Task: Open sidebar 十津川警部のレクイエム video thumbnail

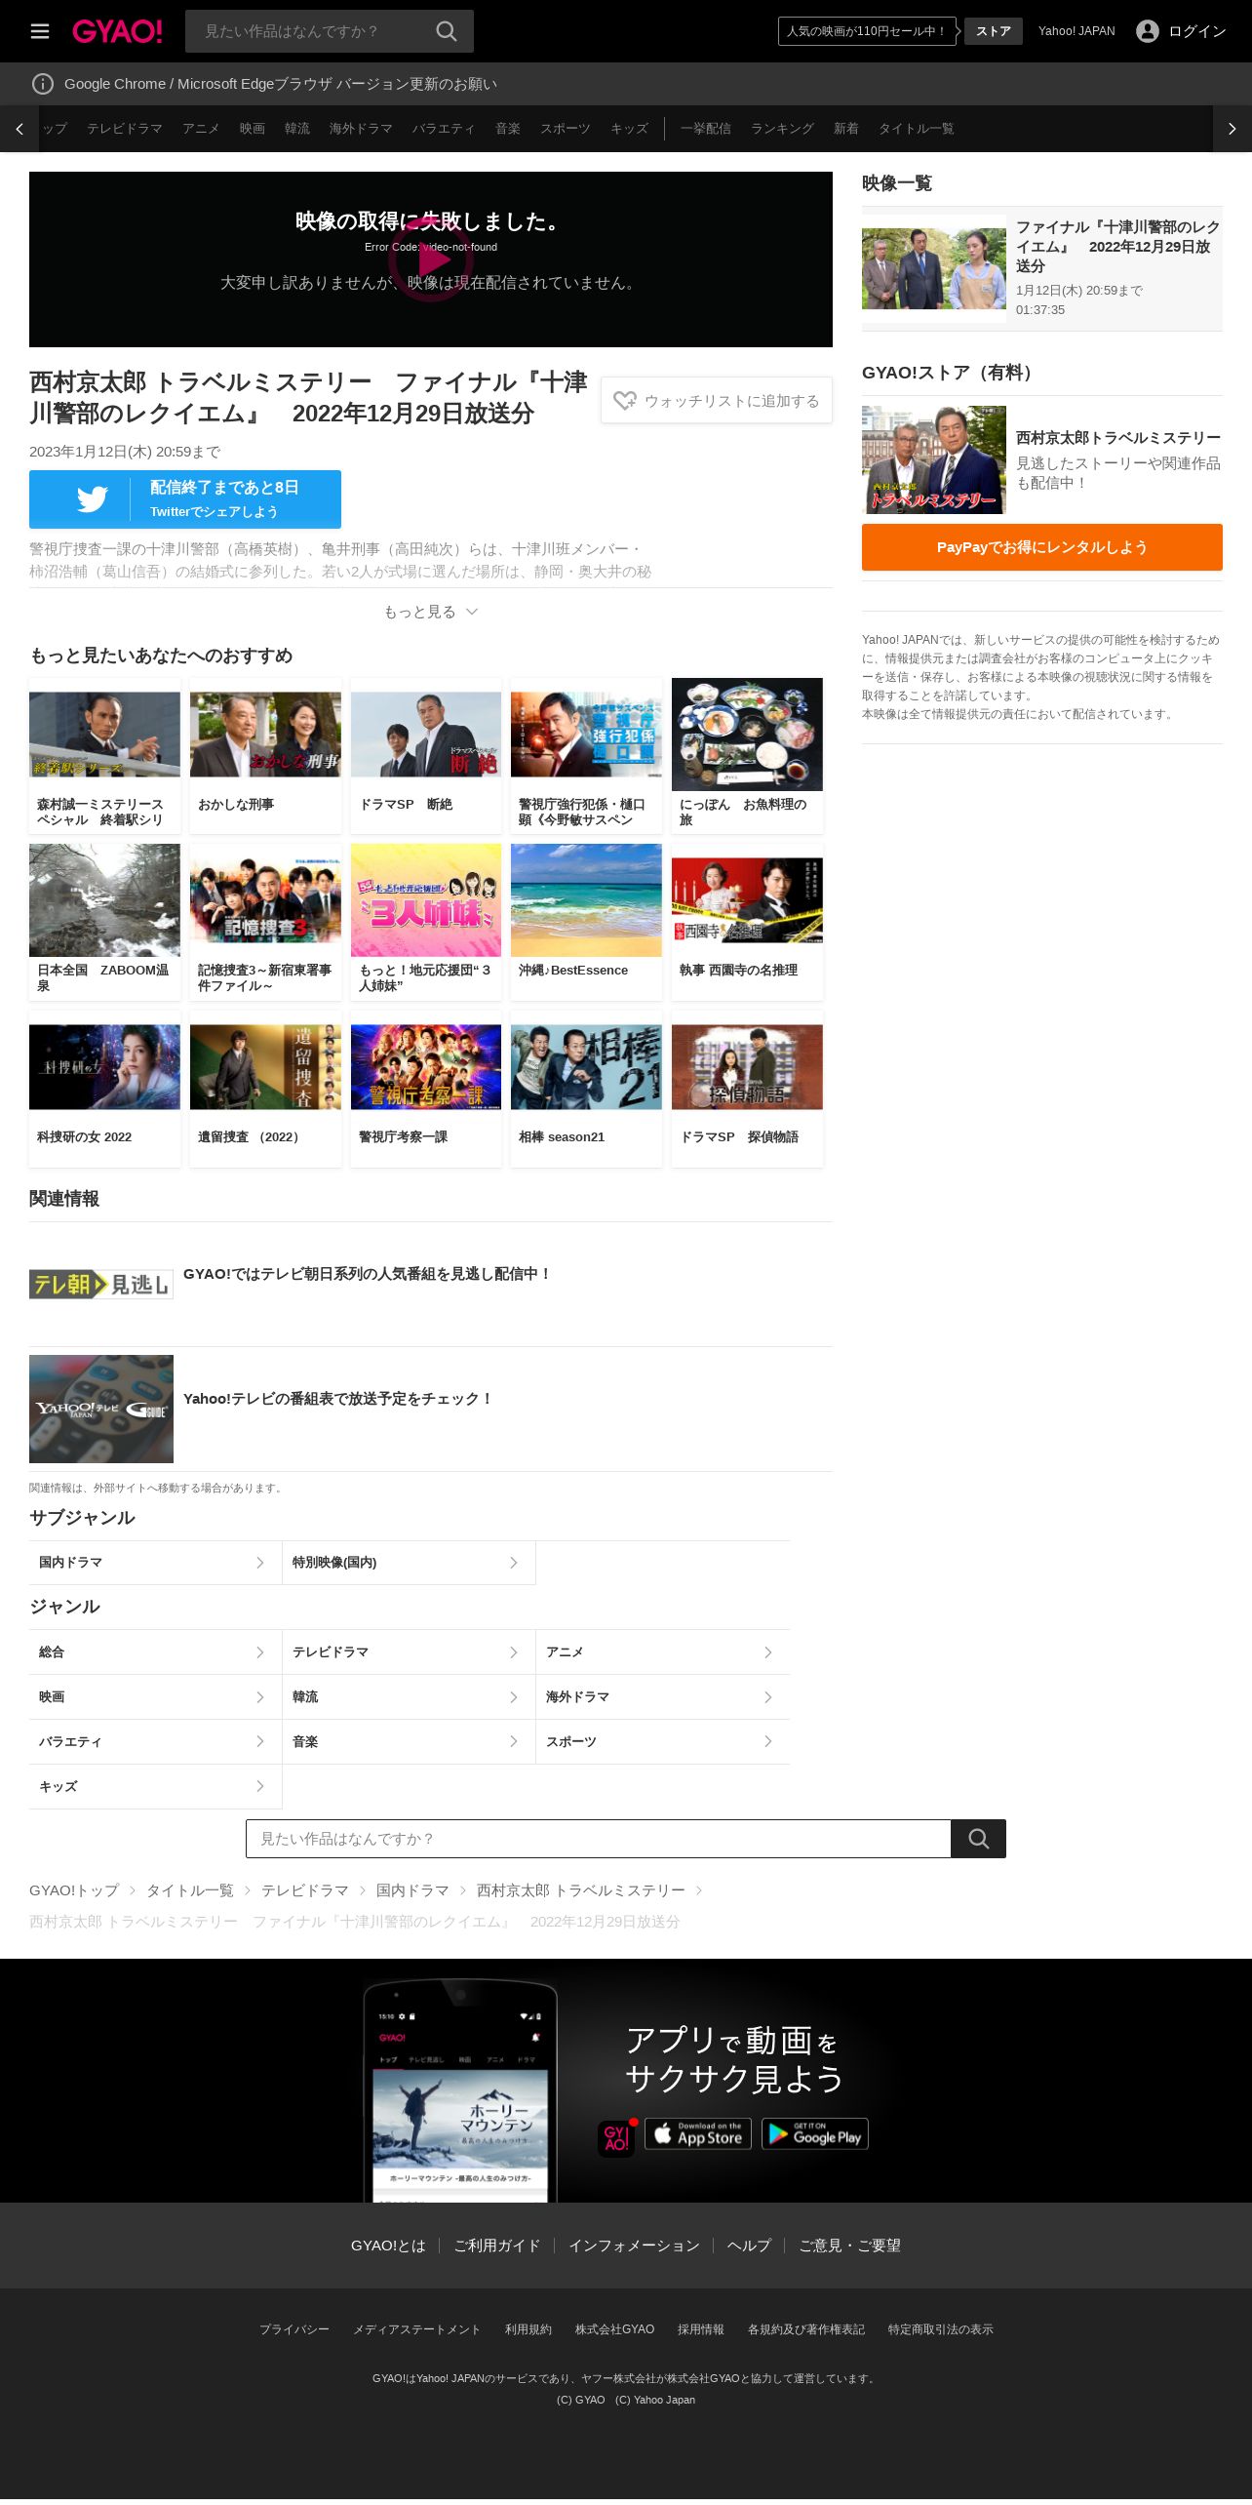Action: tap(934, 268)
